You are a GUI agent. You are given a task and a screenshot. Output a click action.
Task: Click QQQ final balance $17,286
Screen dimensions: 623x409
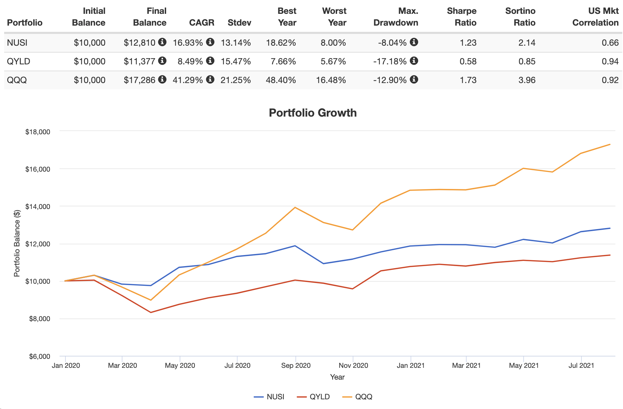tap(139, 80)
